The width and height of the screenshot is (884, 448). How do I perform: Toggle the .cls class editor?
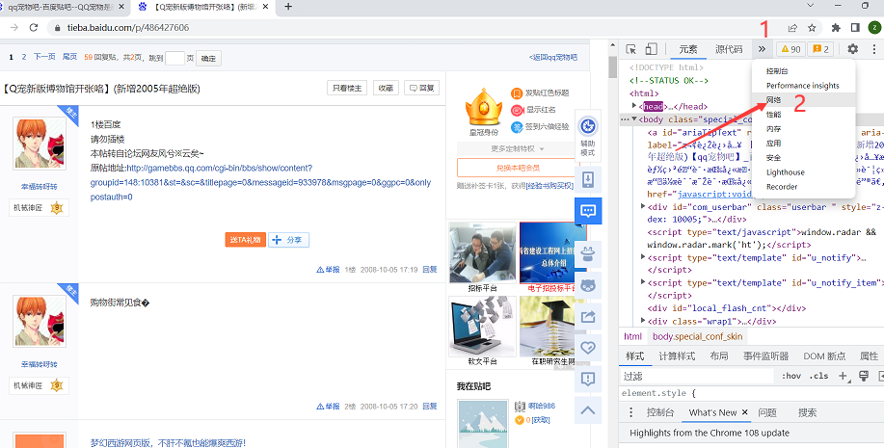tap(818, 376)
